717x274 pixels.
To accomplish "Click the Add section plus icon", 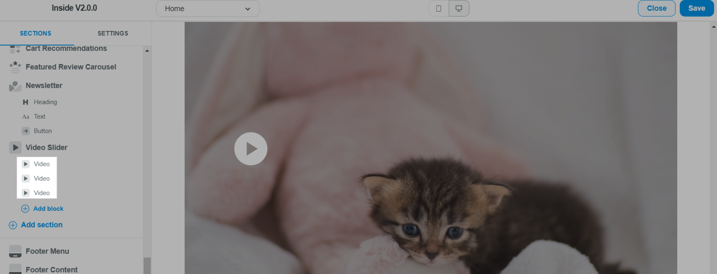I will pyautogui.click(x=13, y=225).
